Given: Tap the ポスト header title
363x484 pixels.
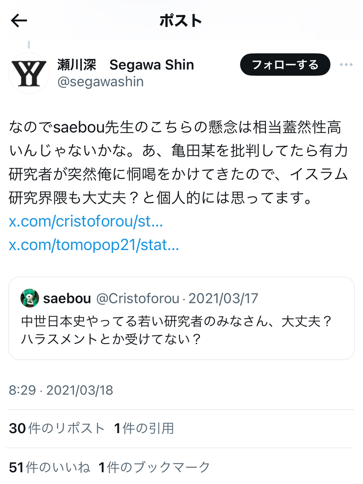Looking at the screenshot, I should [x=181, y=21].
